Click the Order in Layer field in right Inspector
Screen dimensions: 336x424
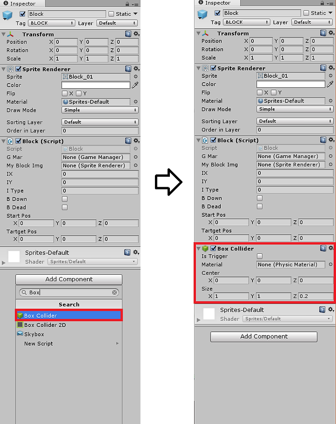point(295,130)
